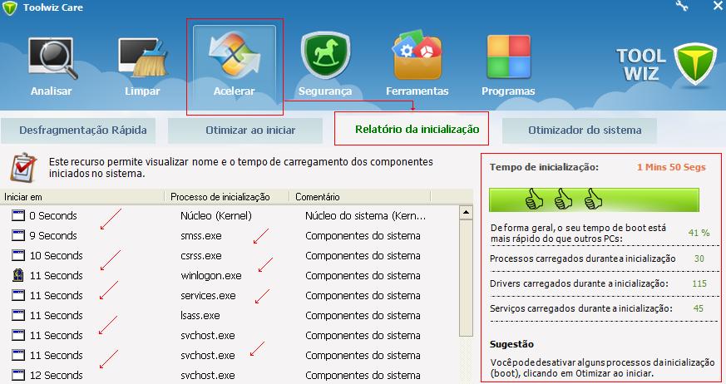
Task: Select the svchost.exe entry at 12 Seconds
Action: point(207,375)
